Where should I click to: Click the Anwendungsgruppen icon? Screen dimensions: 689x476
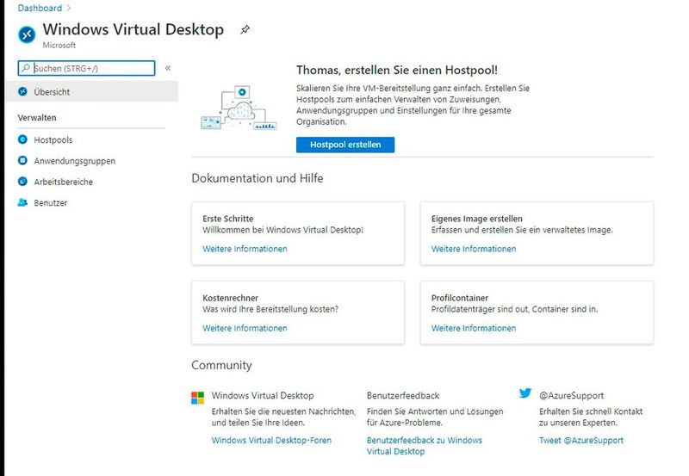point(23,160)
